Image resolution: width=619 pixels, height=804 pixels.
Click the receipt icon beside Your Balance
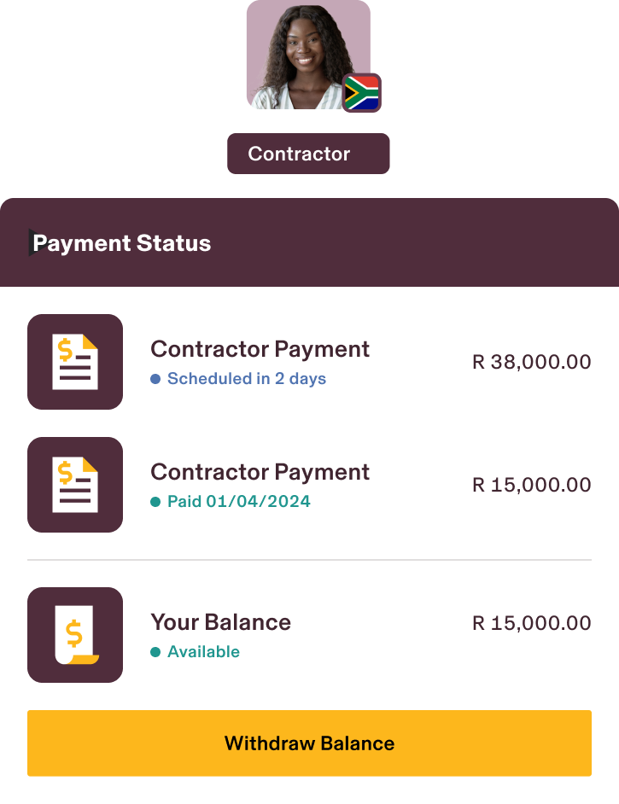(x=75, y=635)
